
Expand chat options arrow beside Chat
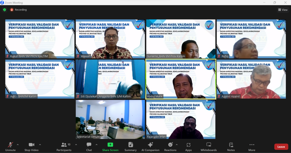tap(97, 145)
